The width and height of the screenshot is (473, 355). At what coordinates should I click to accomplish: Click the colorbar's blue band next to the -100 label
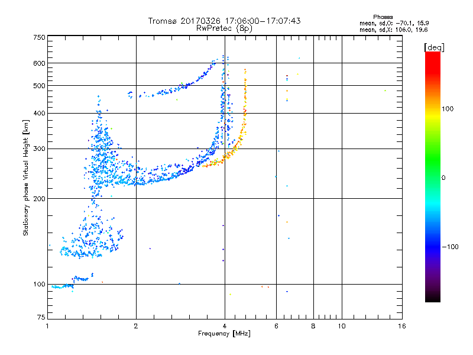433,246
